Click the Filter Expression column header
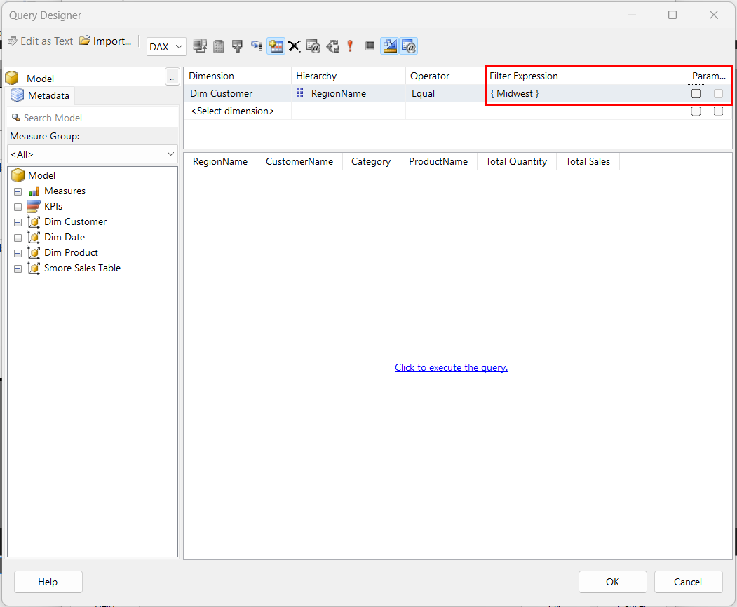The height and width of the screenshot is (607, 737). [x=585, y=76]
